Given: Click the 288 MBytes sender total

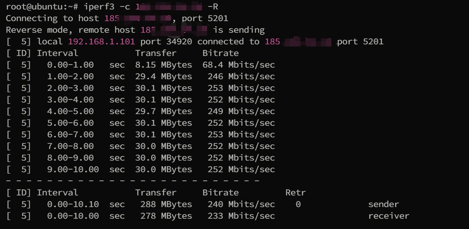Looking at the screenshot, I should click(166, 204).
